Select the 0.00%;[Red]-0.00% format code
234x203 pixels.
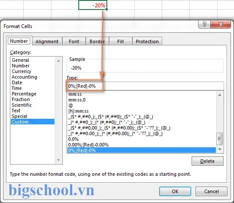point(141,145)
